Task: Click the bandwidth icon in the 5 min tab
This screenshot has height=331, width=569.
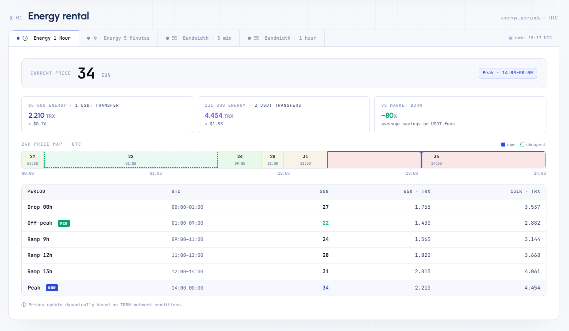Action: 174,38
